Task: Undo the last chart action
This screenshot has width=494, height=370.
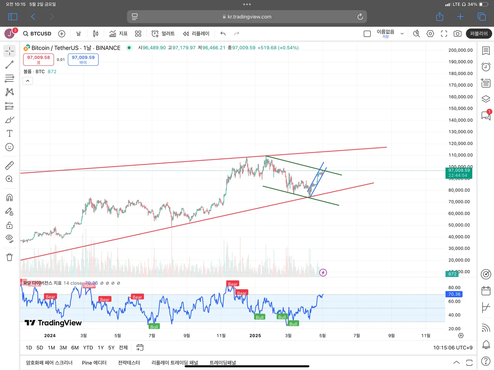Action: (x=223, y=34)
